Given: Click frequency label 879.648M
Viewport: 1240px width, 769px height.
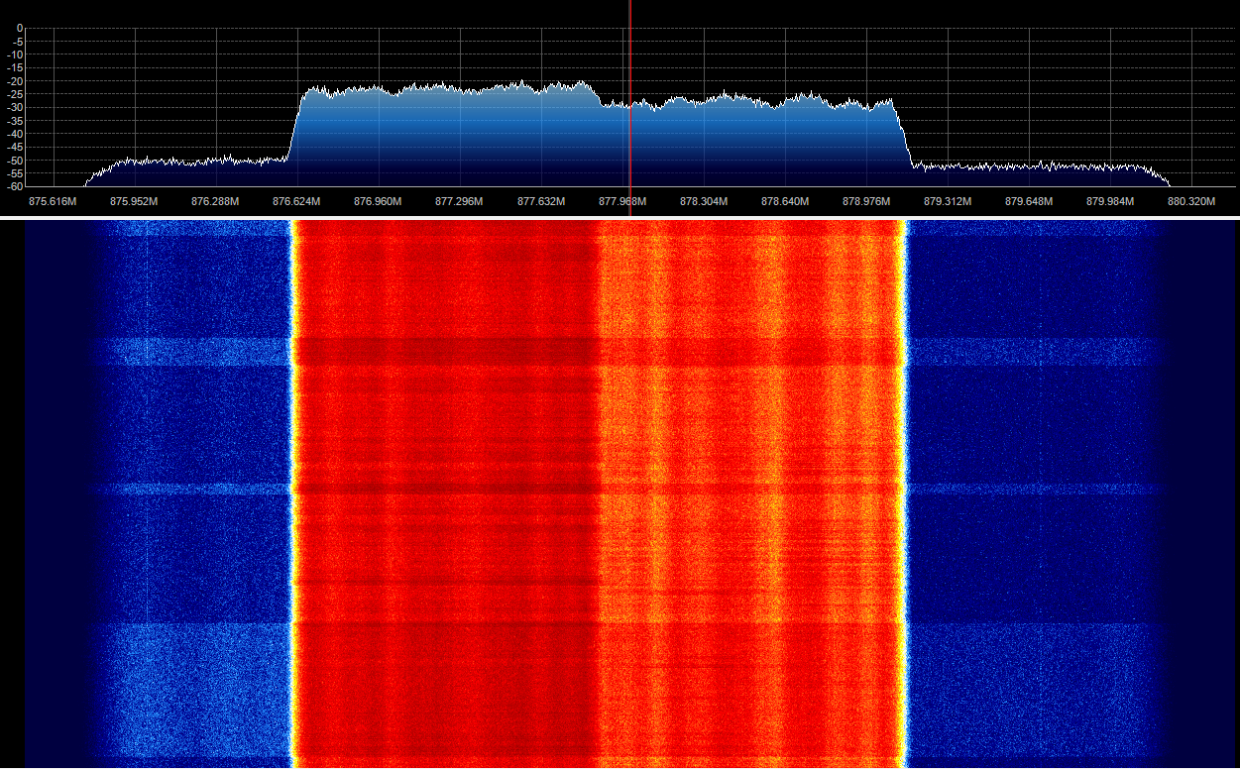Looking at the screenshot, I should point(1029,201).
